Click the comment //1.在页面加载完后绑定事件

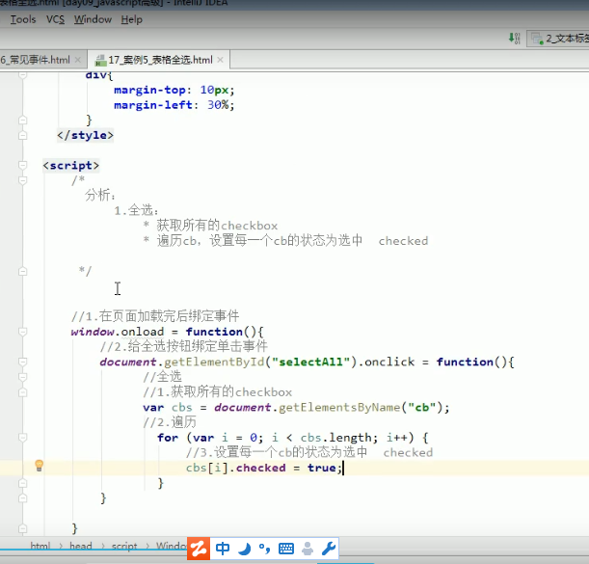(x=155, y=316)
